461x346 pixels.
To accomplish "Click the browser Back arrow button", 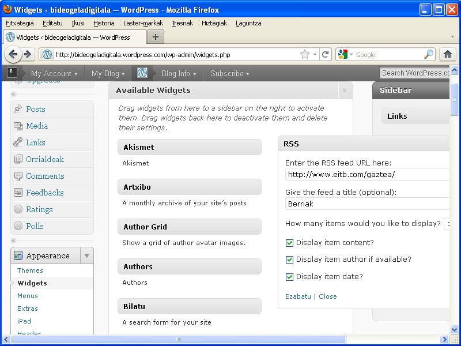I will [x=13, y=54].
